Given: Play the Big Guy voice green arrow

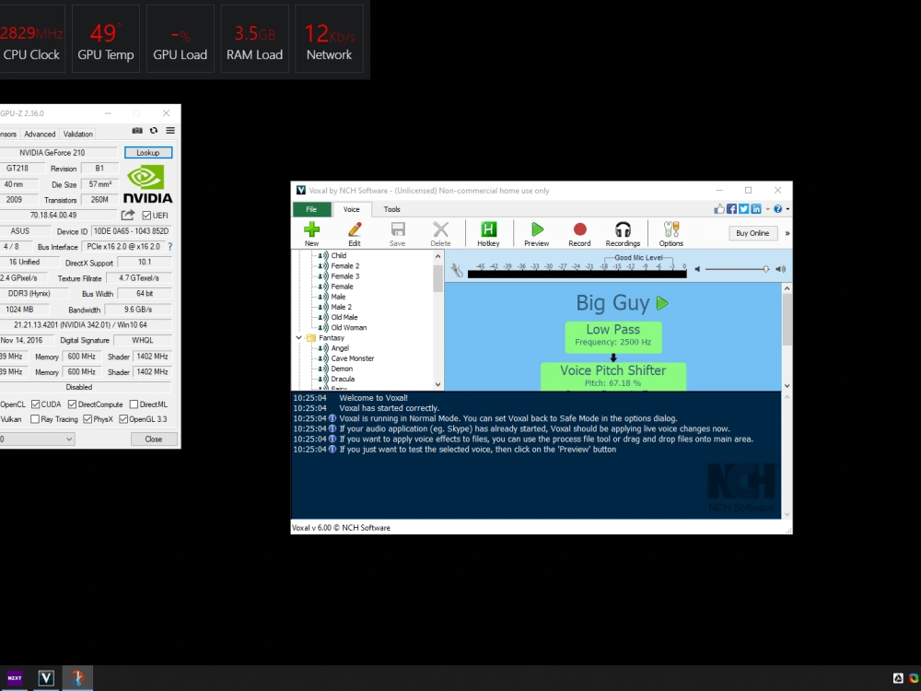Looking at the screenshot, I should (662, 303).
